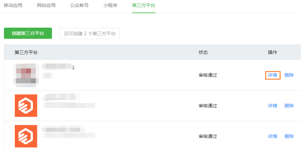Open 详情 for the first platform
The height and width of the screenshot is (154, 301).
pos(273,75)
